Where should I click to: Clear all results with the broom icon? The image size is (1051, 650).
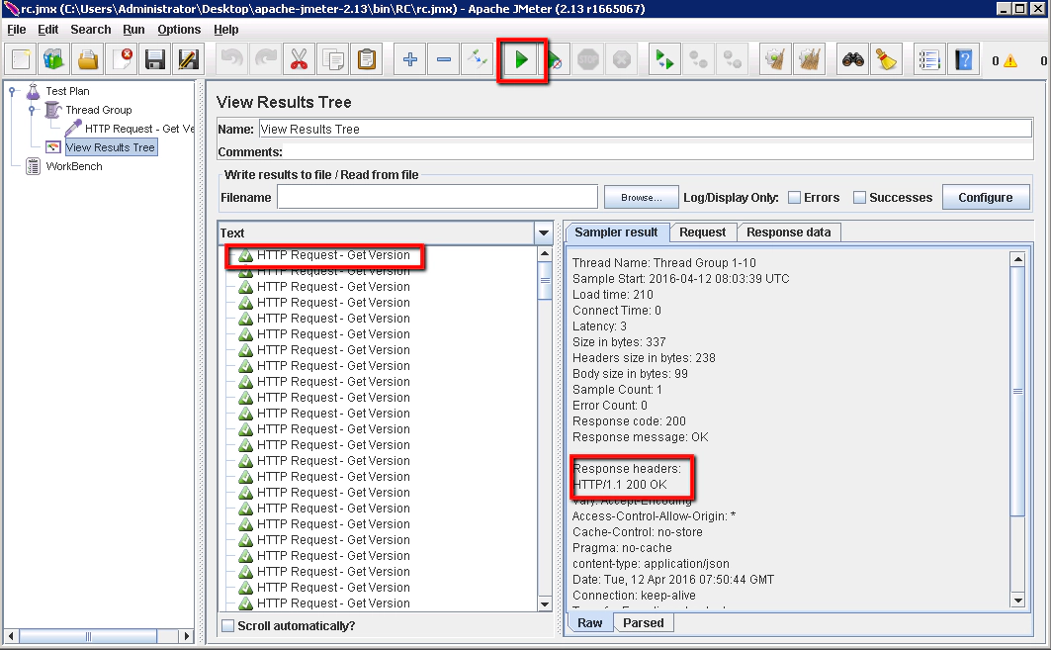[888, 59]
